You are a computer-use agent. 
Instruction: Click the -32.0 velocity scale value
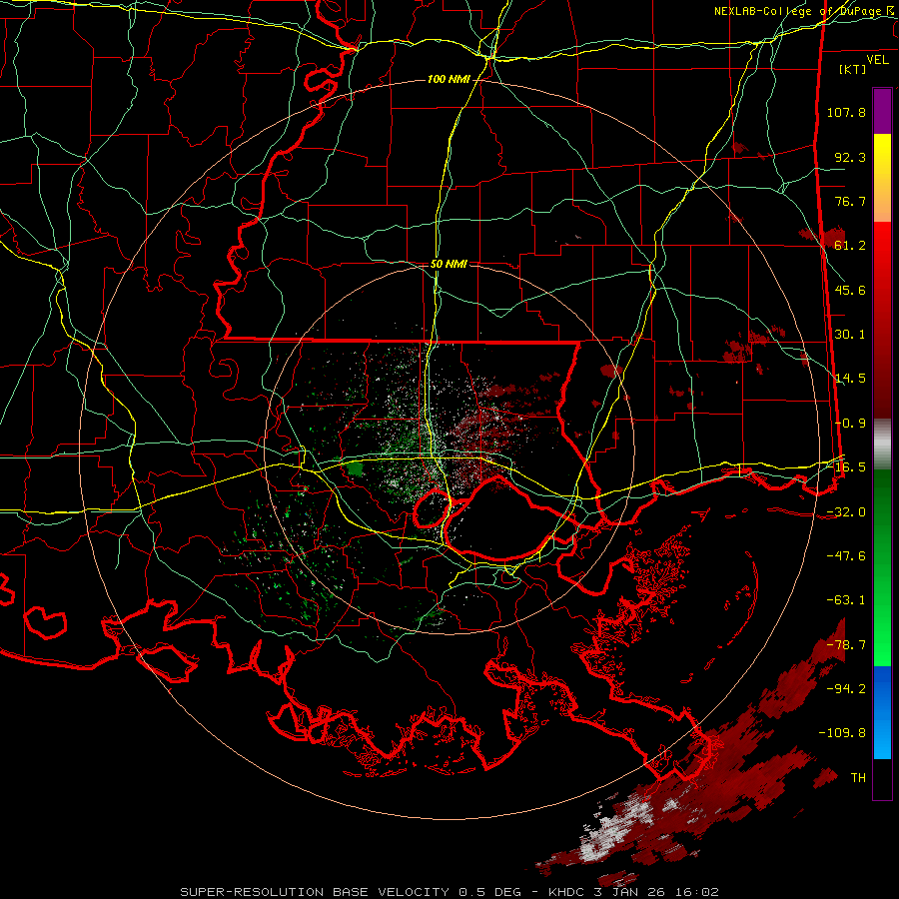tap(846, 512)
